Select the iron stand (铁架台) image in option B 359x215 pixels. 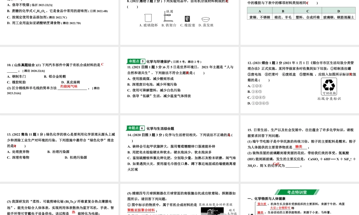[x=168, y=16]
